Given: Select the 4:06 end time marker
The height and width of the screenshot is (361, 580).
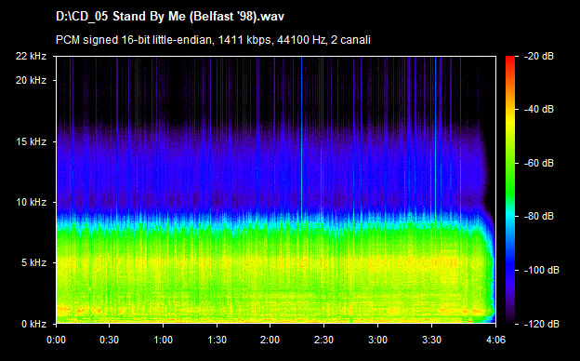Looking at the screenshot, I should tap(495, 340).
